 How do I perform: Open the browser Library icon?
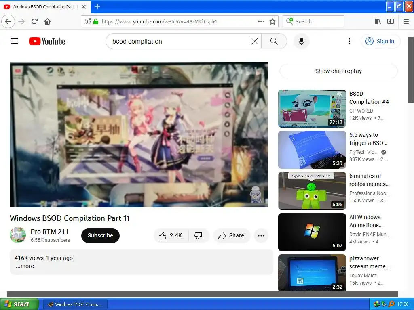378,21
